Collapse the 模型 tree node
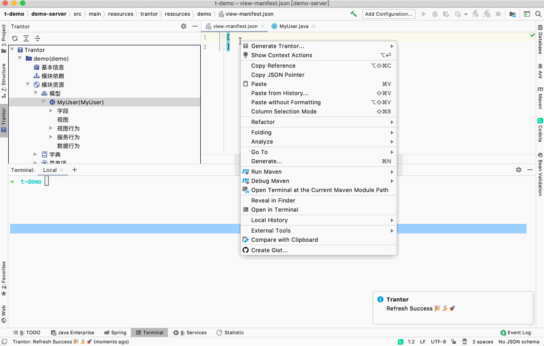The width and height of the screenshot is (544, 346). pos(36,93)
